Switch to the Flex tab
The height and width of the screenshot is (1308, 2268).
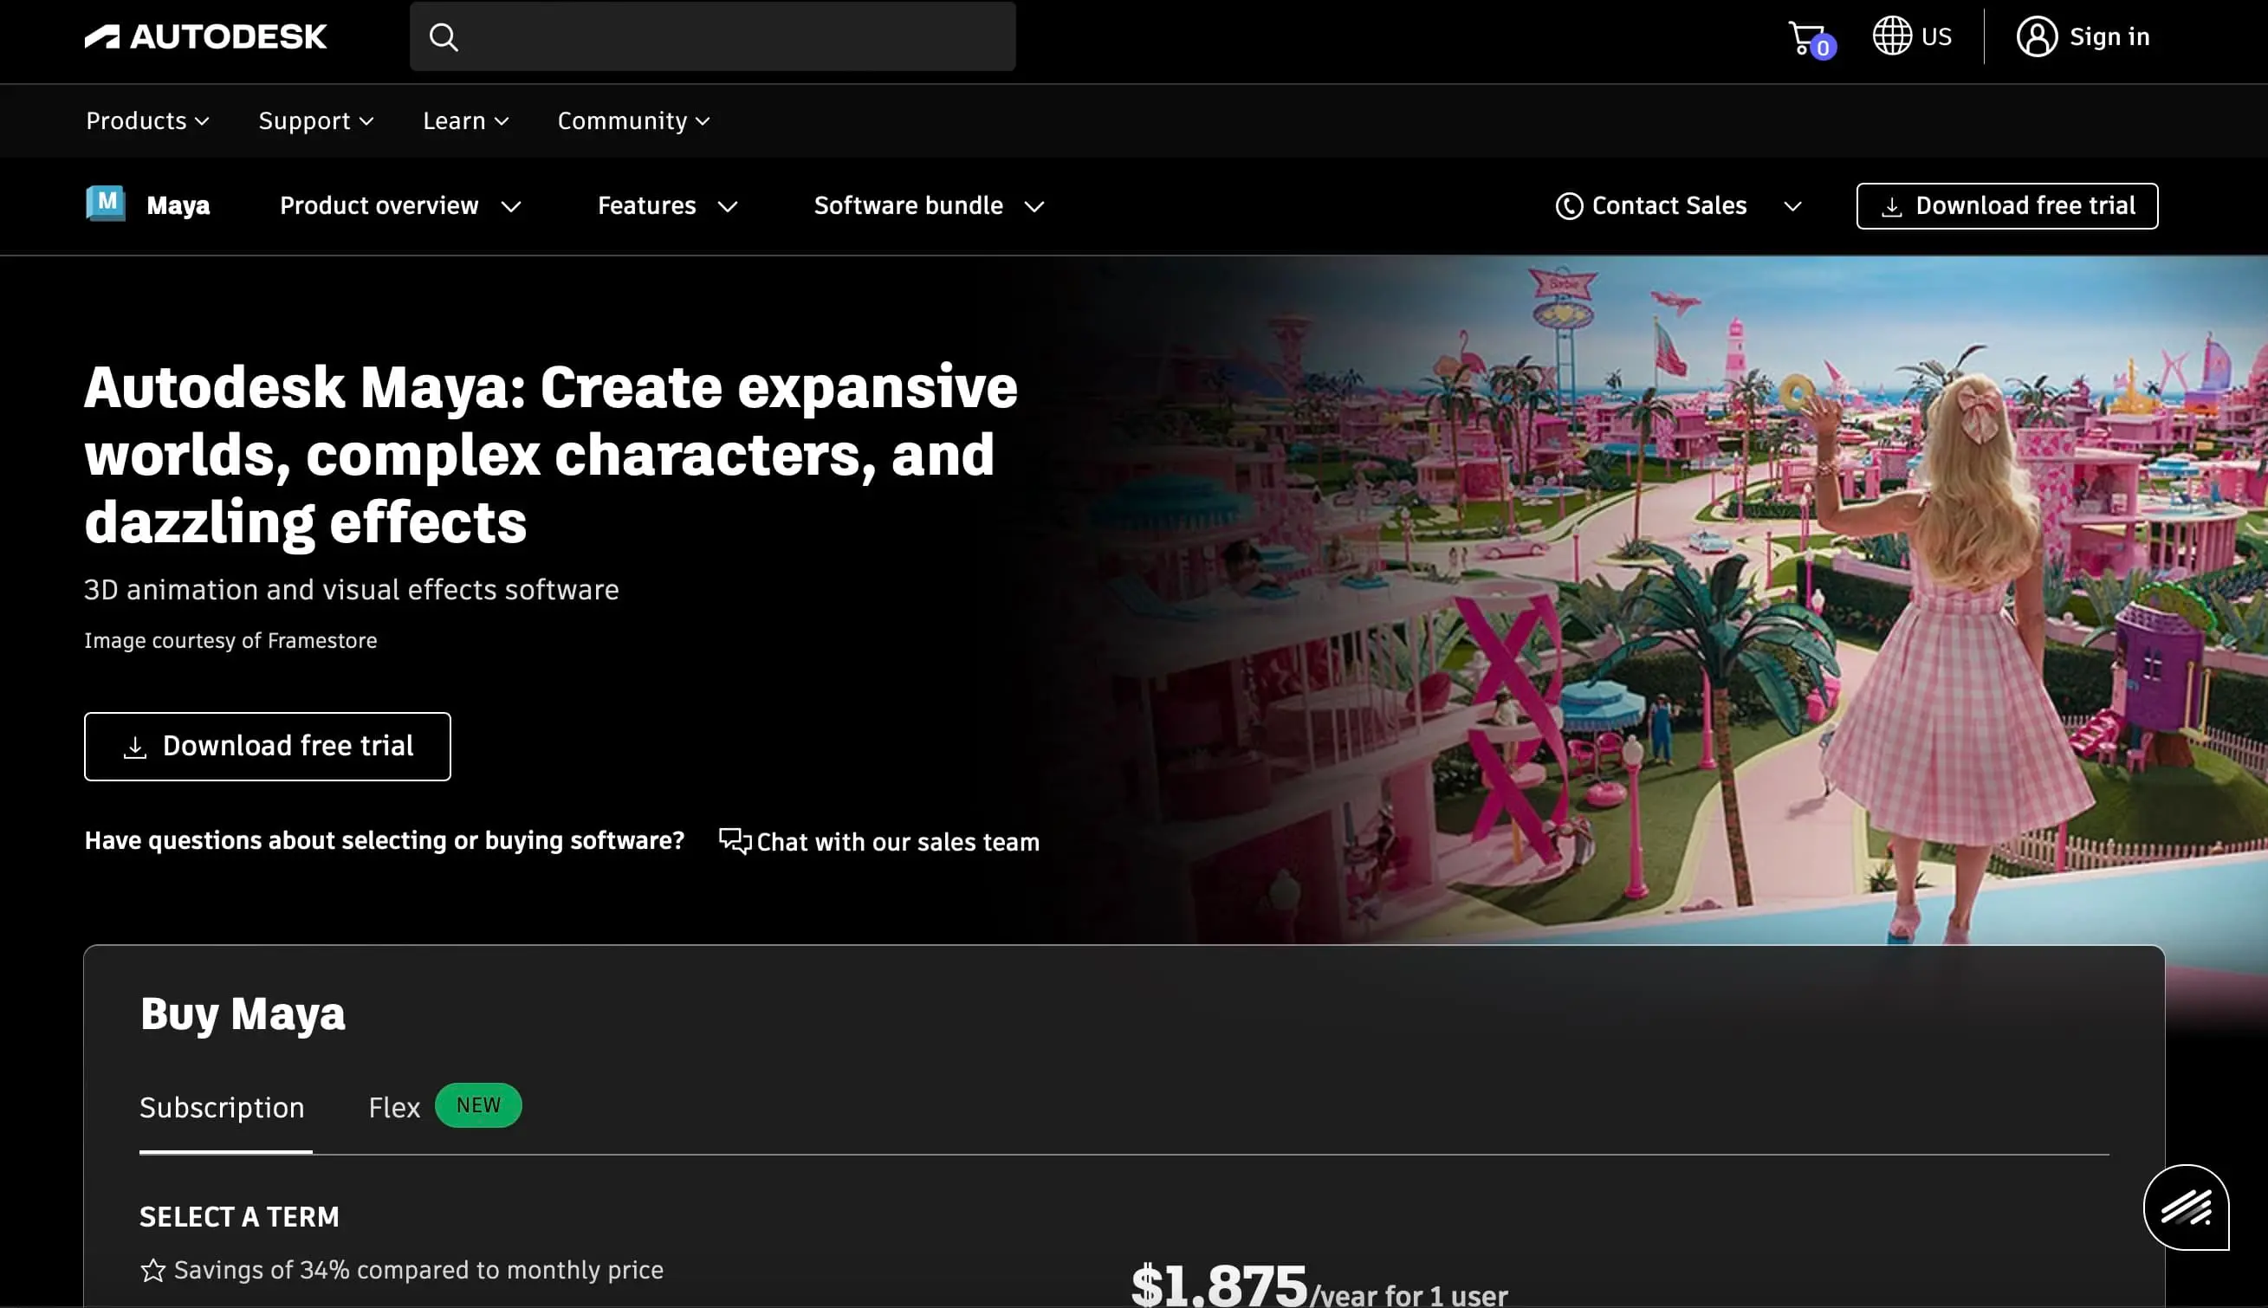(x=394, y=1107)
